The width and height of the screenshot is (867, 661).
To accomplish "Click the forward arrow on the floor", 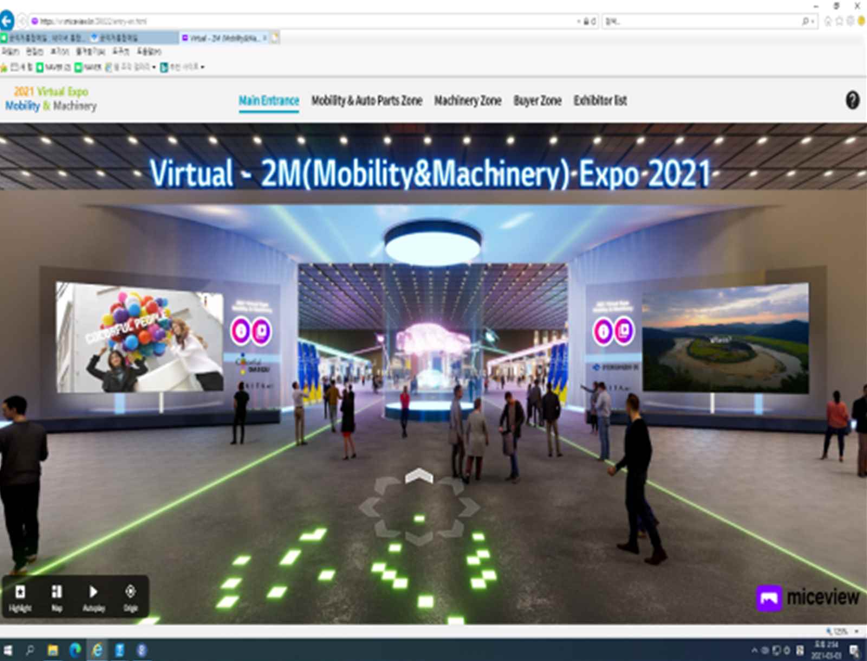I will (419, 476).
